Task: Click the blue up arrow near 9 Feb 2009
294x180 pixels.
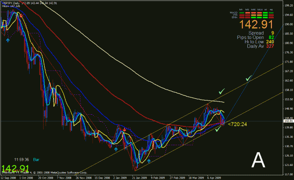Action: pyautogui.click(x=149, y=161)
